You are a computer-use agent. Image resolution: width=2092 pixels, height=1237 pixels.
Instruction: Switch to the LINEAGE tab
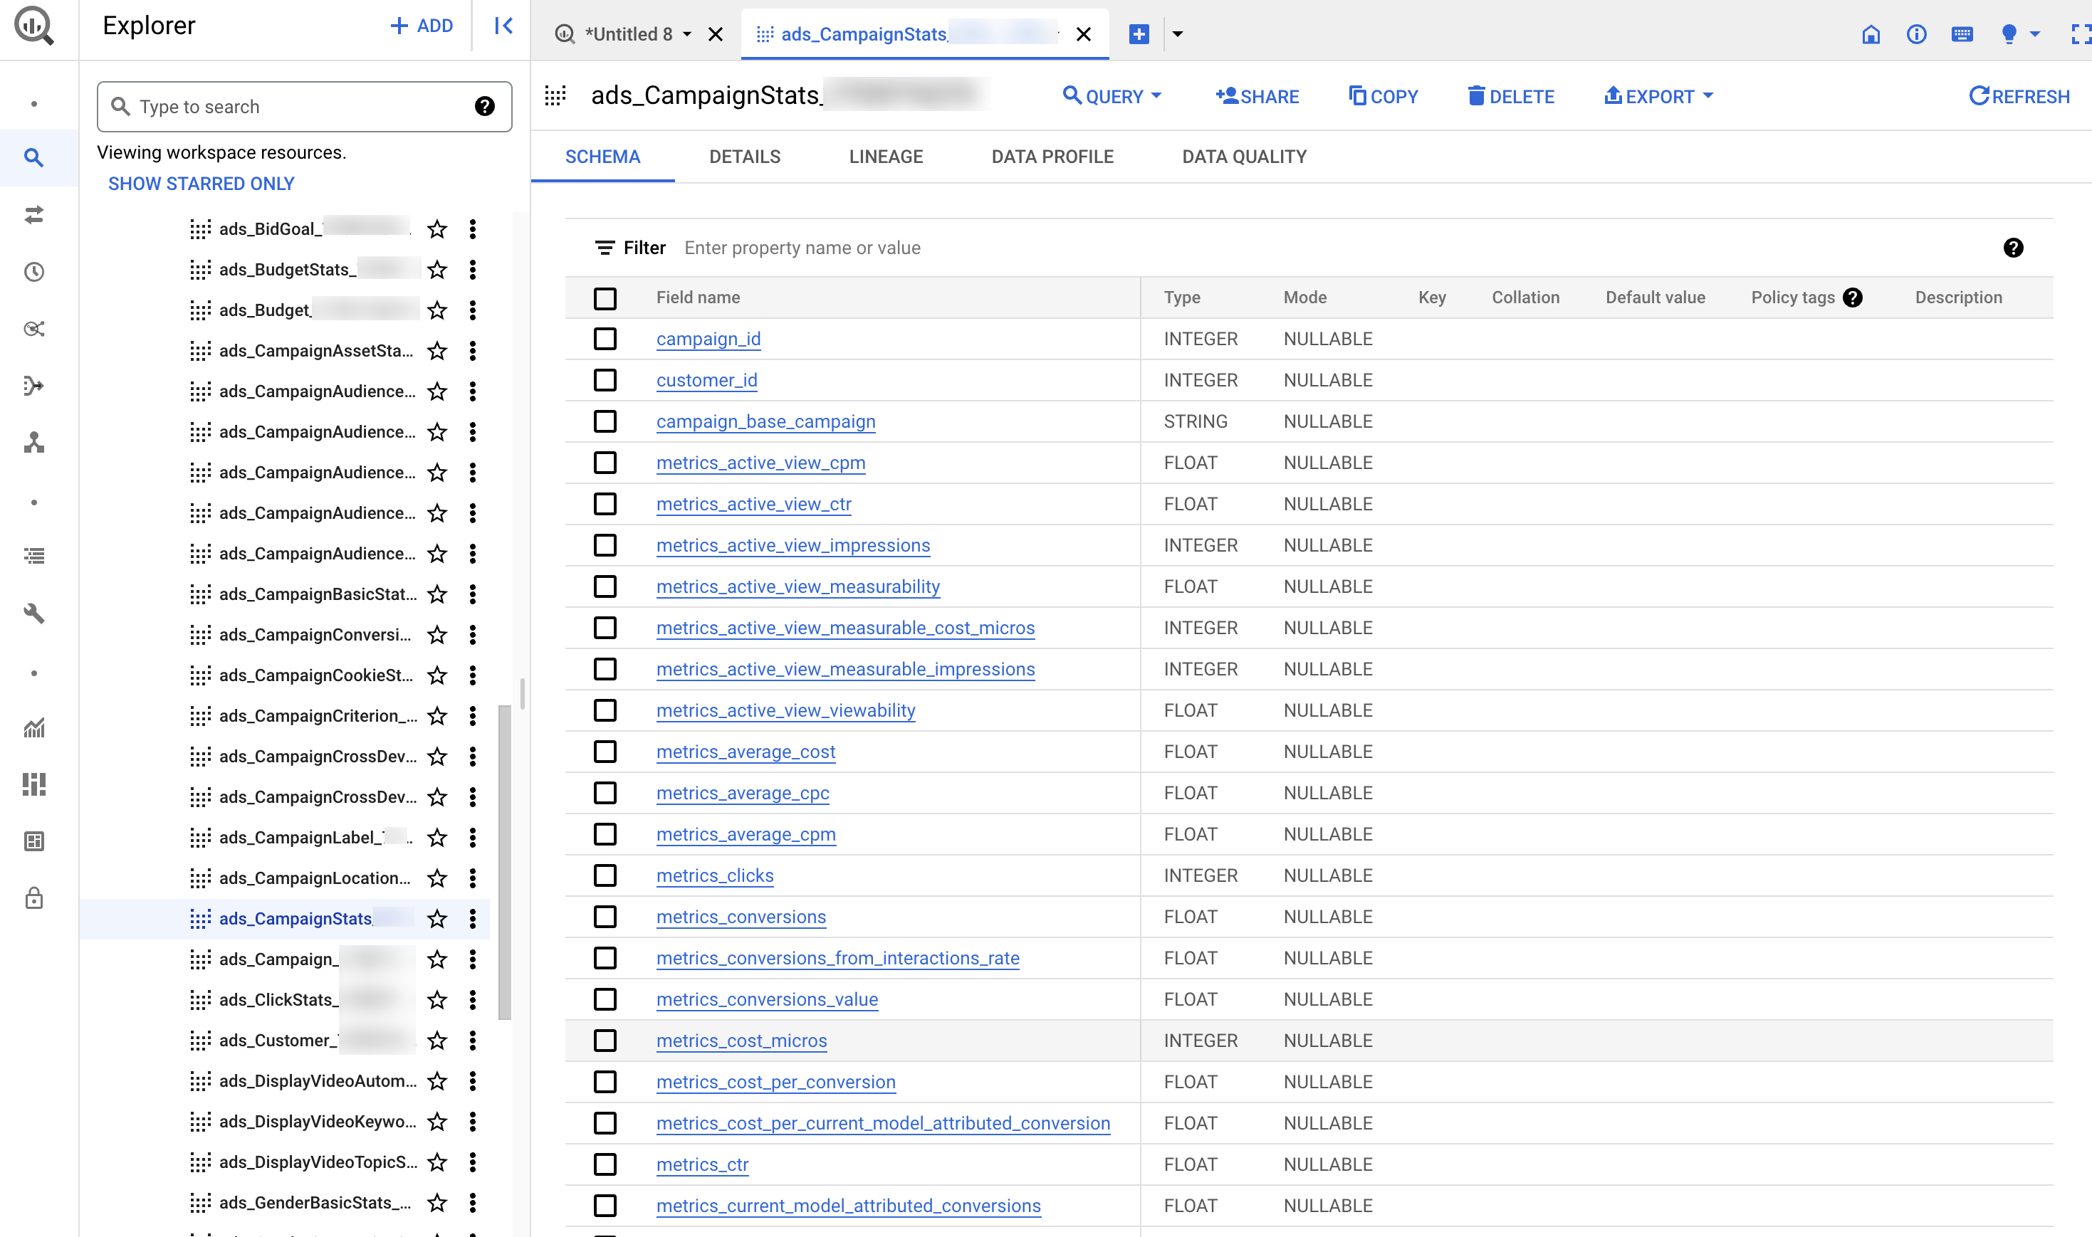click(886, 157)
